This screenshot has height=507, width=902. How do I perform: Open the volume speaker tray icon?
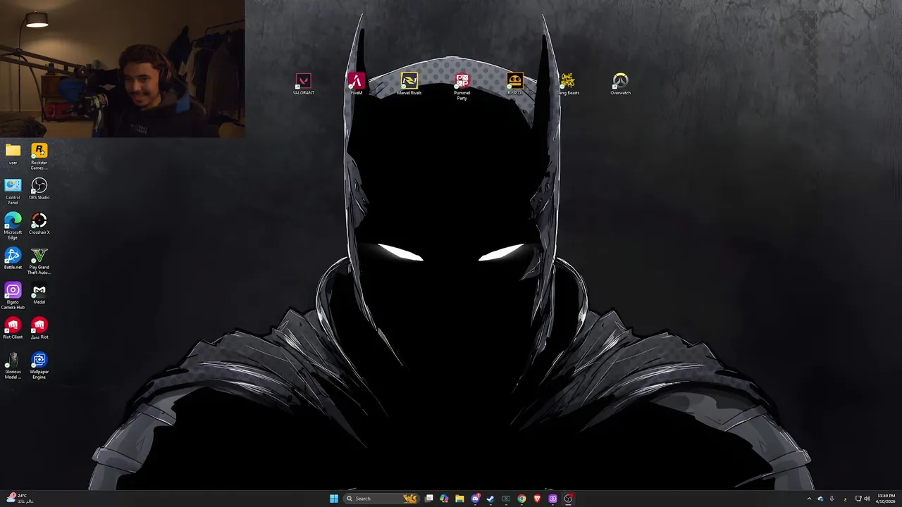click(867, 499)
